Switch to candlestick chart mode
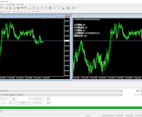142x117 pixels. tap(34, 8)
